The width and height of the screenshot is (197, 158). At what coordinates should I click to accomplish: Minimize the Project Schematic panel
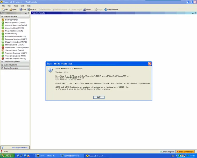click(x=193, y=13)
